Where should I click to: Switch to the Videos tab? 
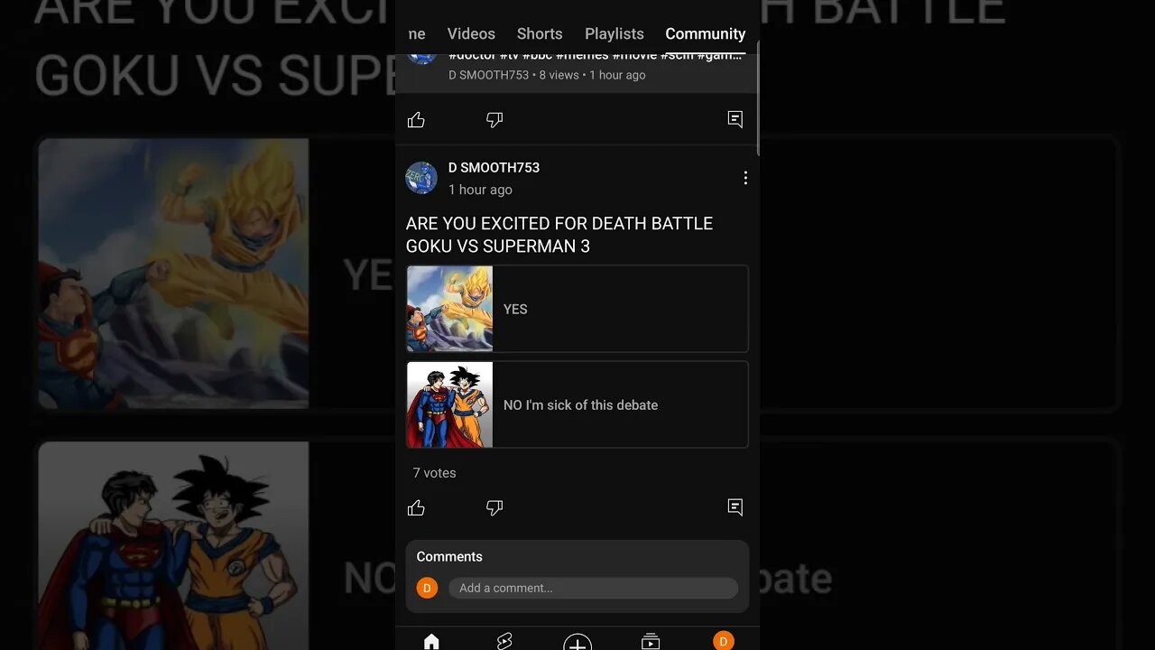point(471,33)
